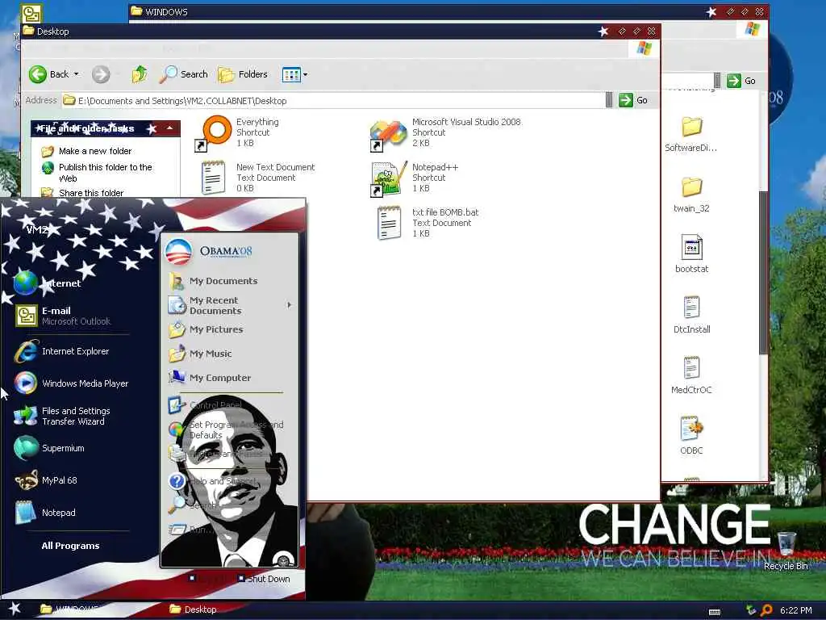Click the taskbar clock showing 6:22 PM
This screenshot has height=620, width=826.
click(796, 610)
